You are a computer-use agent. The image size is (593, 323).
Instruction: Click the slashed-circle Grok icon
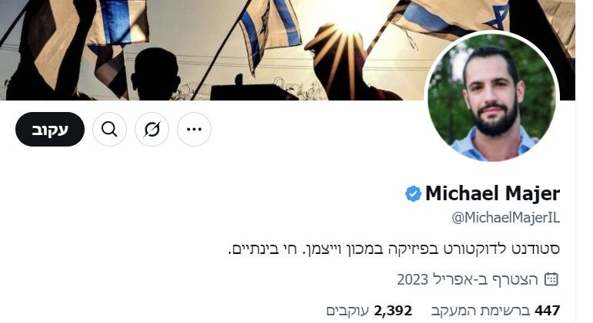pos(152,130)
